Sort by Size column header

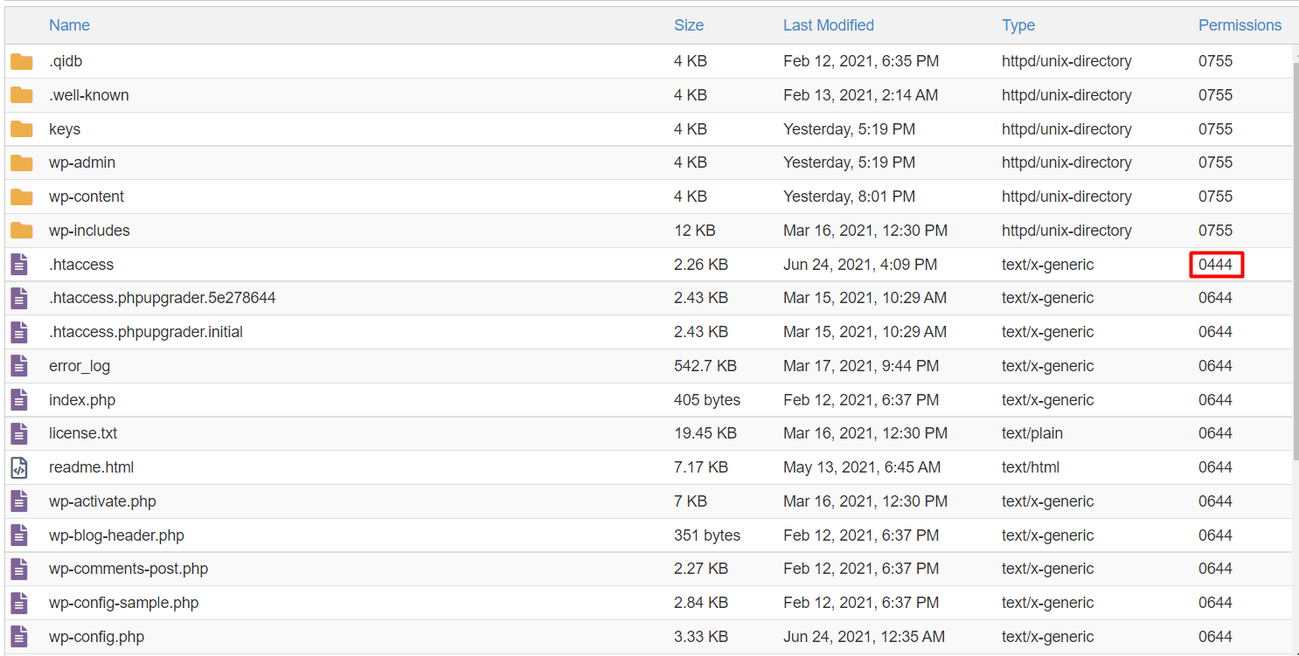(x=688, y=25)
